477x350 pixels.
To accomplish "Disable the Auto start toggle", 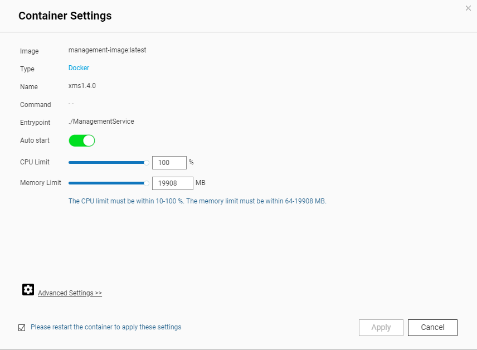I will (81, 140).
